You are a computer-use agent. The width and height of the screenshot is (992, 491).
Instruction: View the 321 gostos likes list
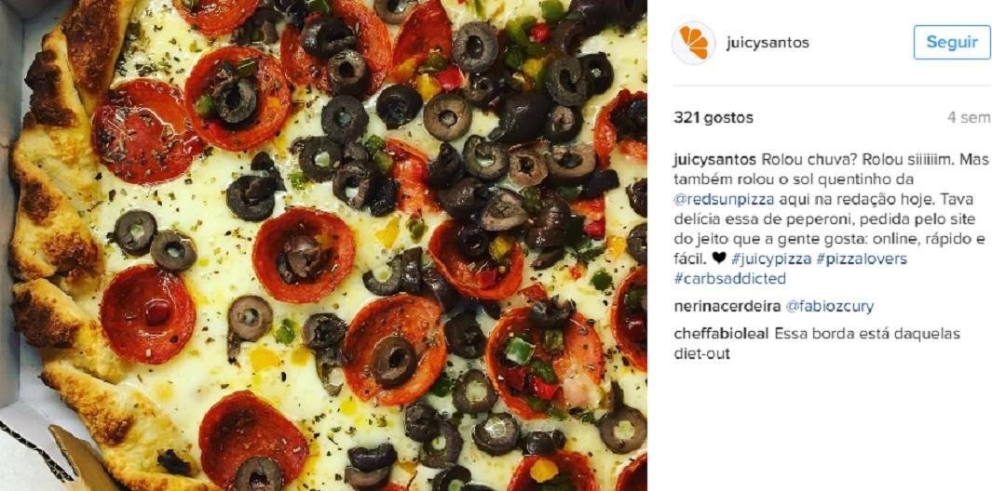coord(713,117)
